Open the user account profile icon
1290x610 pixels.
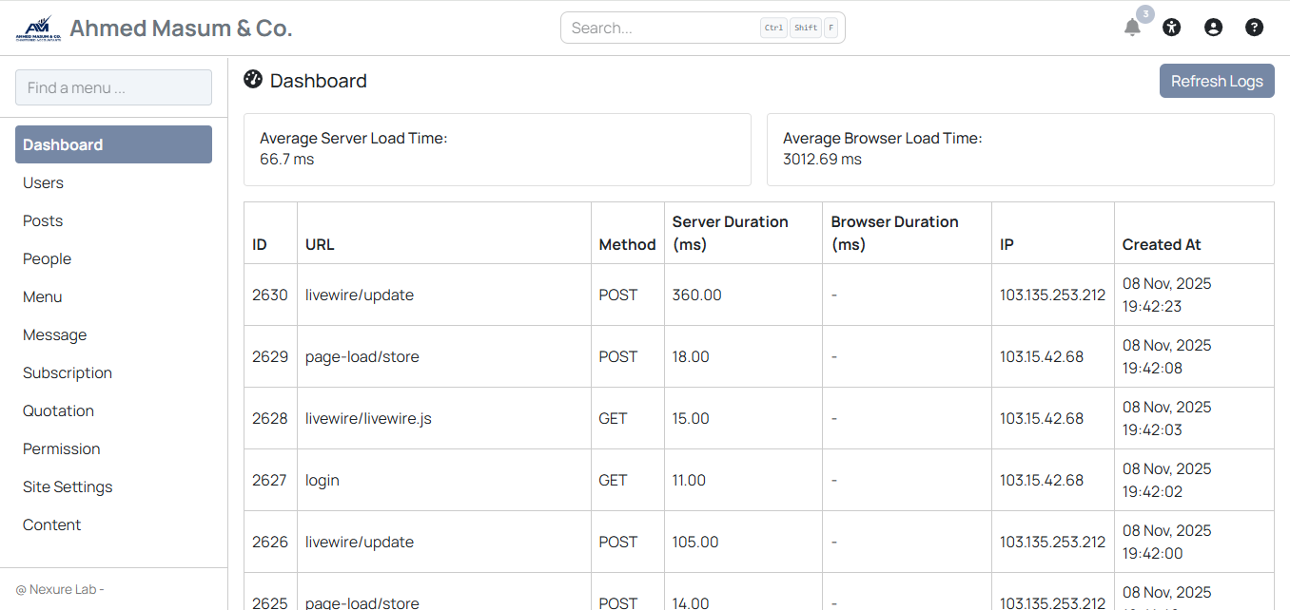click(1213, 28)
